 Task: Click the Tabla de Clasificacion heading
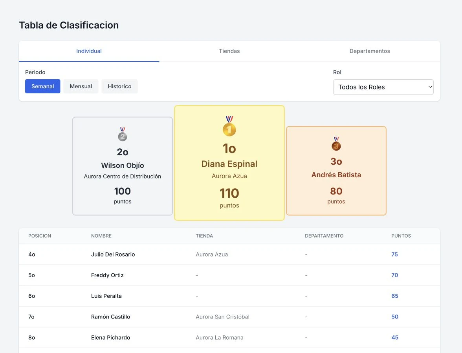69,25
